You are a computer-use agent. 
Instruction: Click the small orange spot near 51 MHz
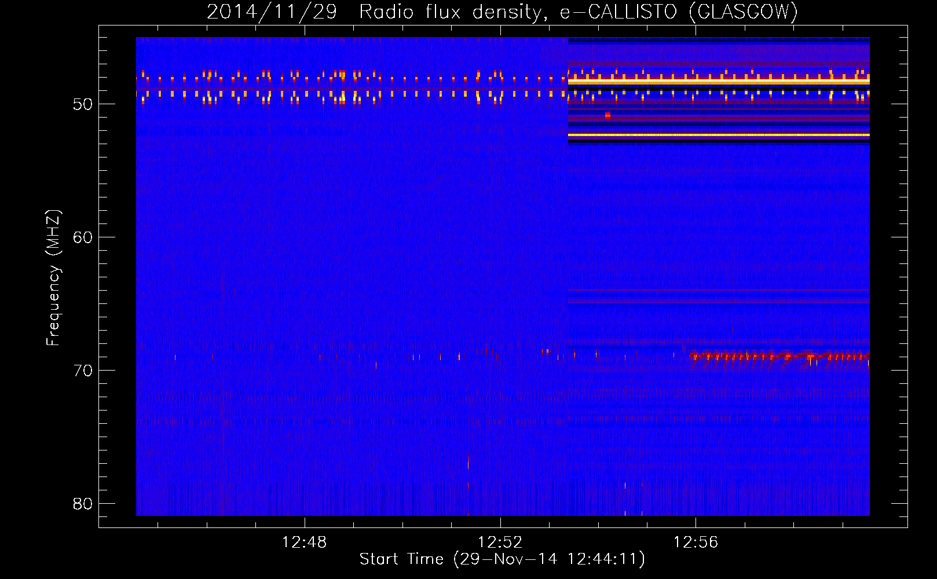(607, 115)
